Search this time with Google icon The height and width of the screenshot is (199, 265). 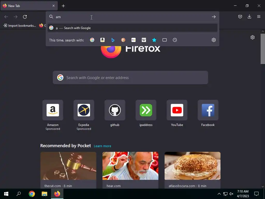(x=92, y=40)
